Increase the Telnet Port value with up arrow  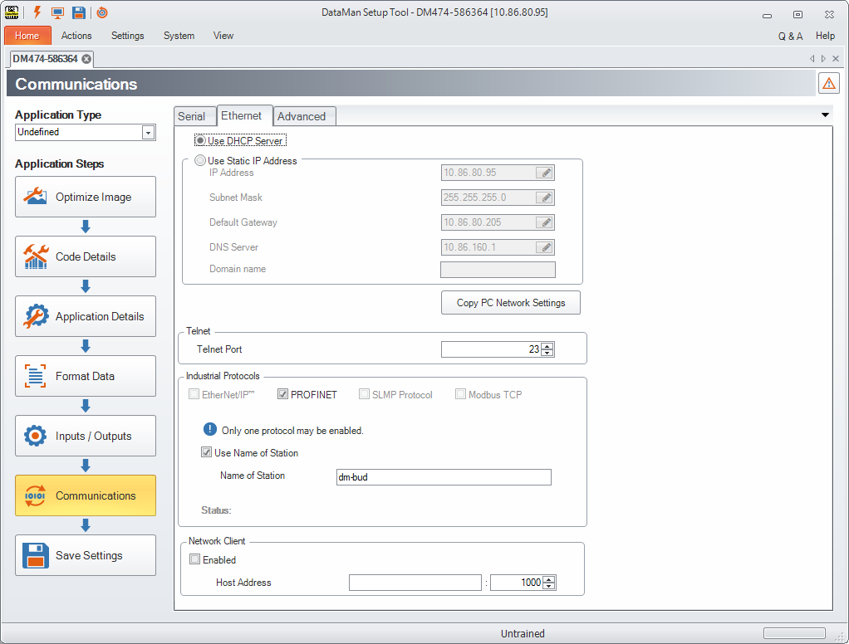[x=547, y=346]
